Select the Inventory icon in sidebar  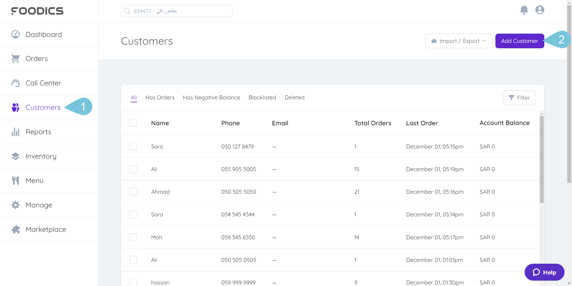click(x=15, y=156)
